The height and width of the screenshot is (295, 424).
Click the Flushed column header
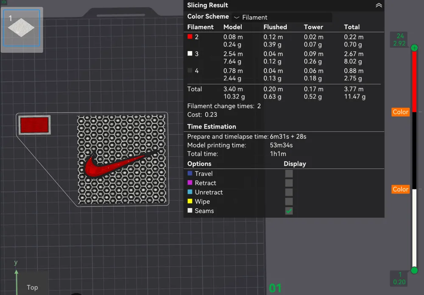coord(275,27)
